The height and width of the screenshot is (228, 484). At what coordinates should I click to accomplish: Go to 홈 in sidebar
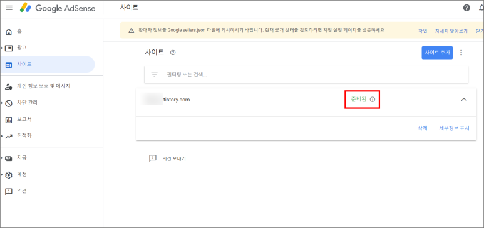tap(19, 31)
